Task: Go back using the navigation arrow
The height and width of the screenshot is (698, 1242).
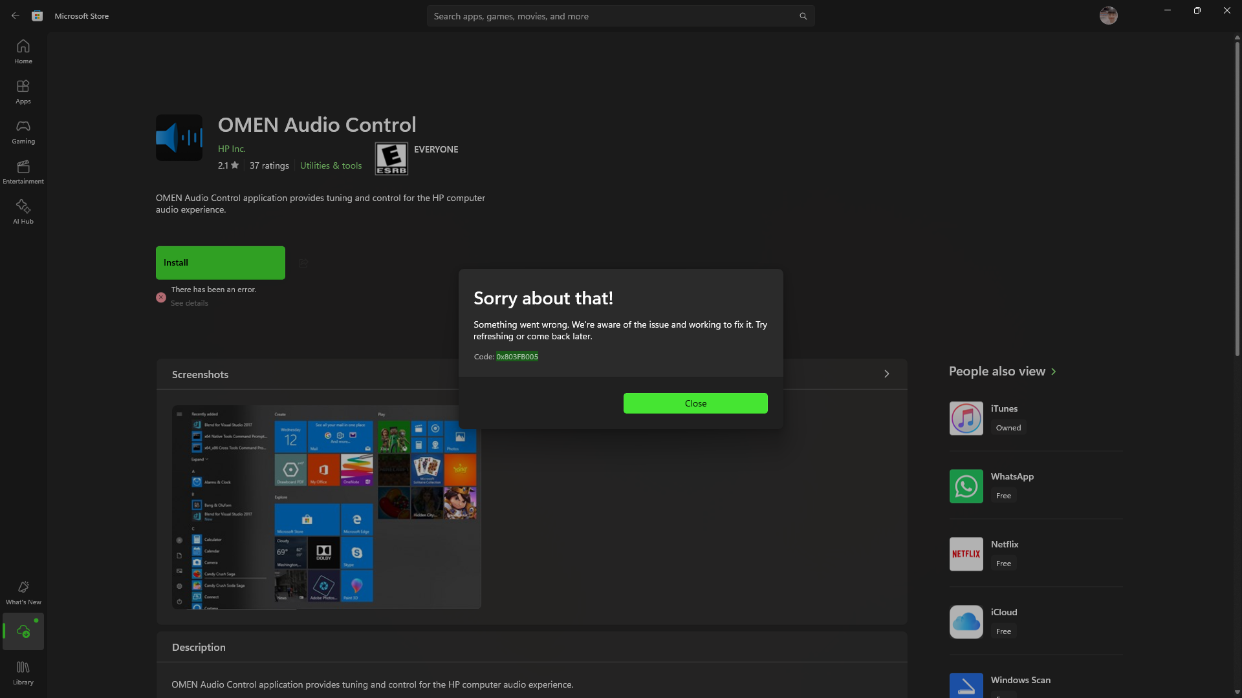Action: (x=15, y=15)
